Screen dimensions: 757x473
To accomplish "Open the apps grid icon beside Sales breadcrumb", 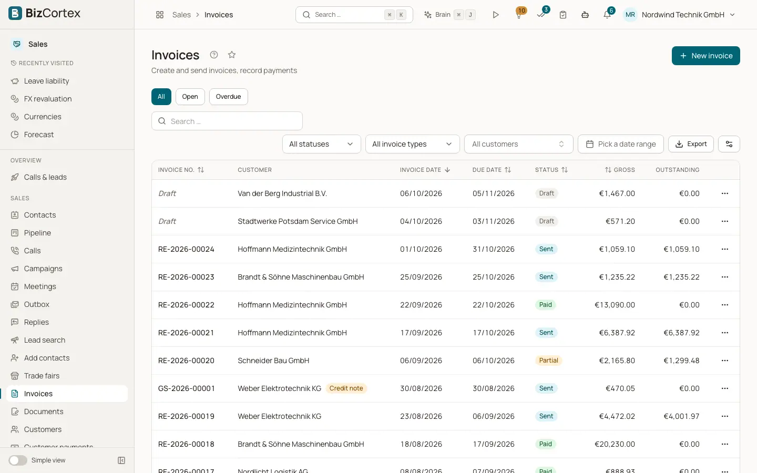I will [160, 15].
